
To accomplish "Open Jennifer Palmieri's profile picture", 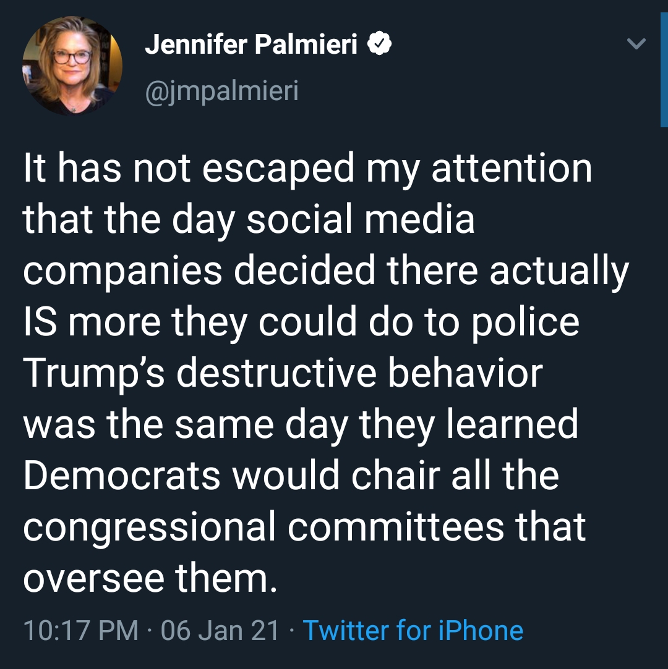I will click(x=72, y=65).
